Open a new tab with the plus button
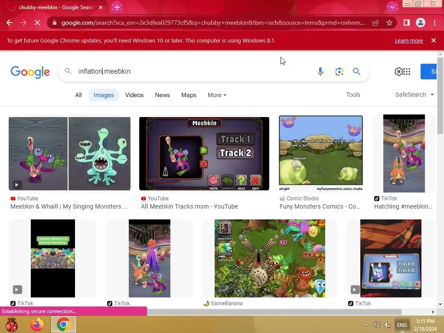 tap(117, 7)
